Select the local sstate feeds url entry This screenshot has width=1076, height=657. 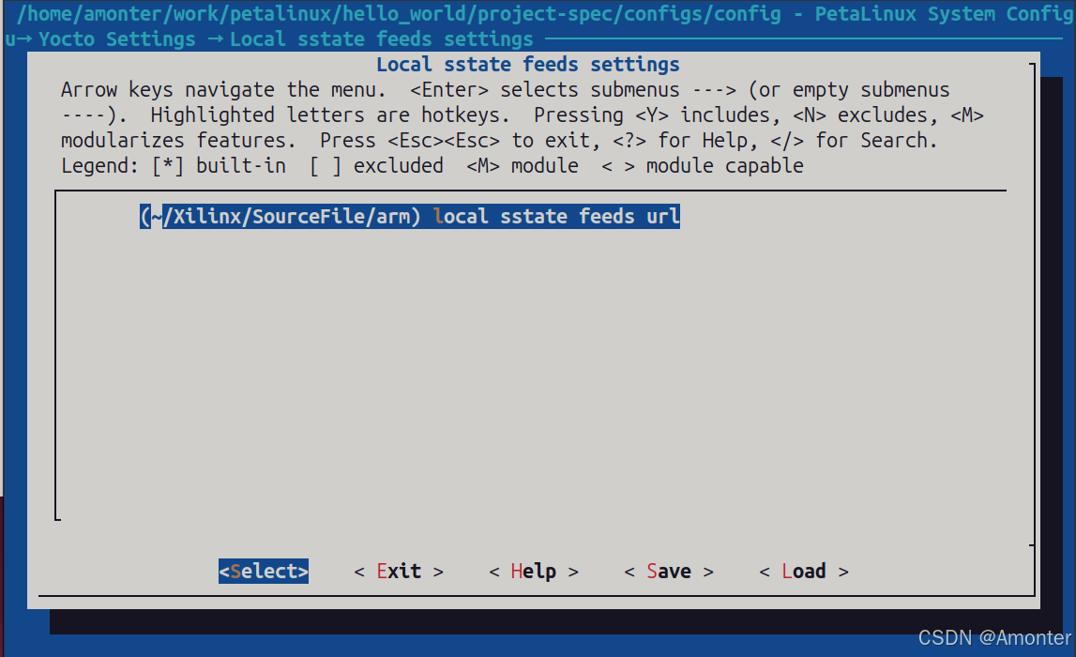(410, 216)
